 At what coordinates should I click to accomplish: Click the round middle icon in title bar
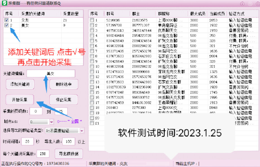pyautogui.click(x=250, y=4)
